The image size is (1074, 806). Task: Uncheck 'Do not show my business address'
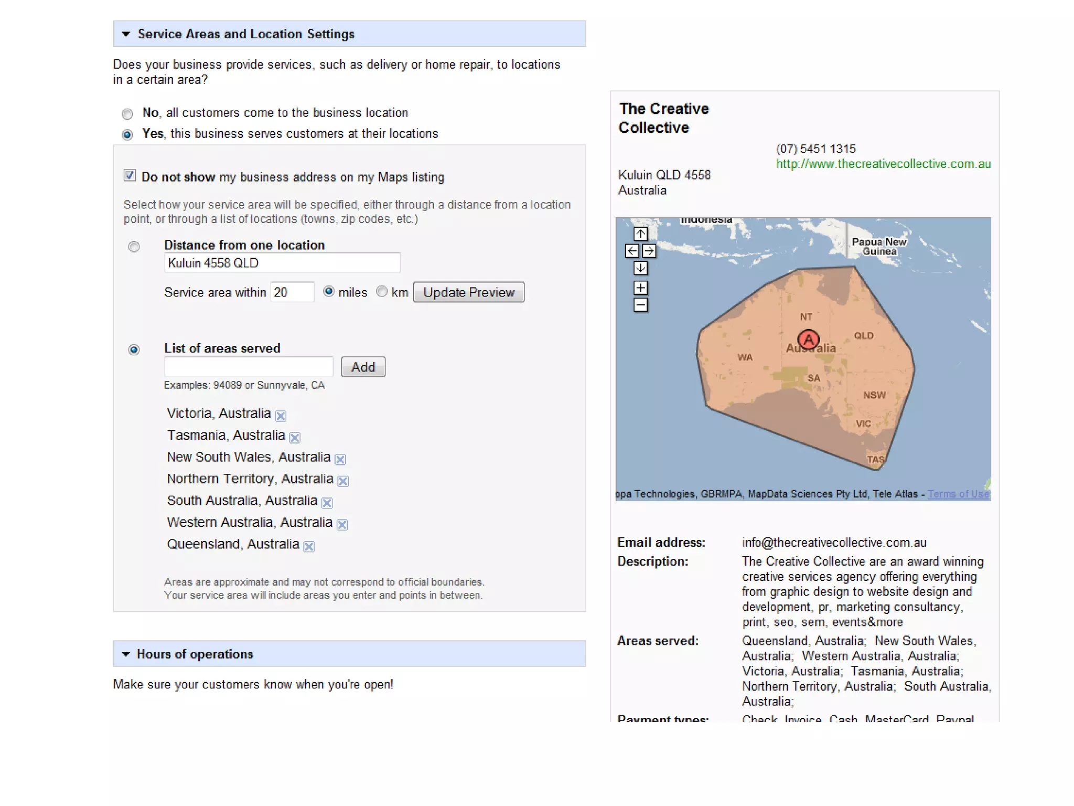[x=130, y=175]
